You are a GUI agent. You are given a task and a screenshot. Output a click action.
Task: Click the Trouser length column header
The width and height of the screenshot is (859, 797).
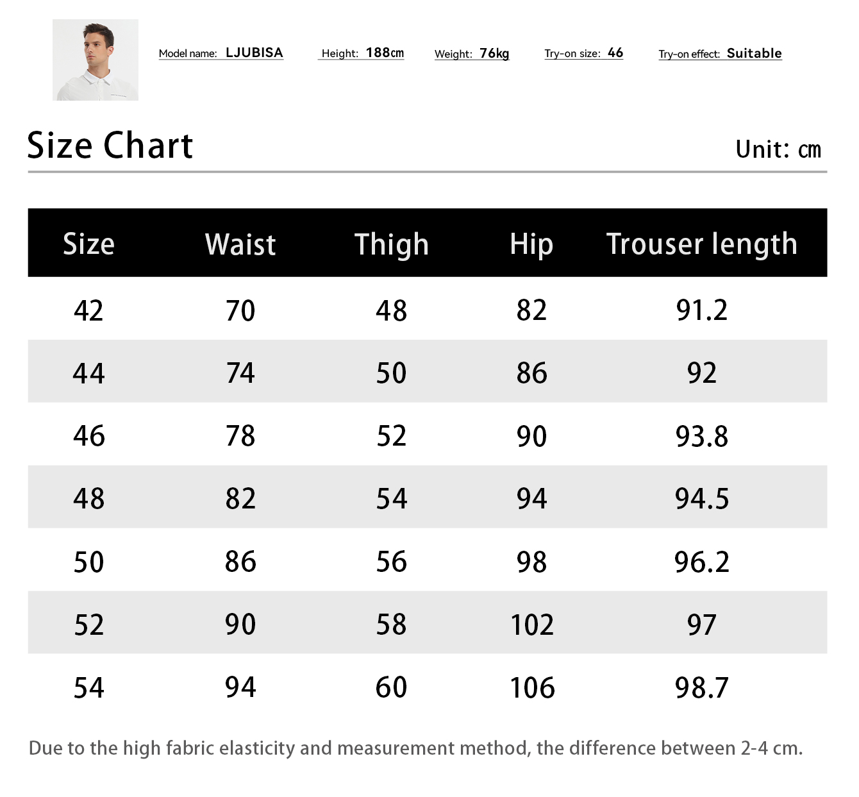click(x=702, y=244)
